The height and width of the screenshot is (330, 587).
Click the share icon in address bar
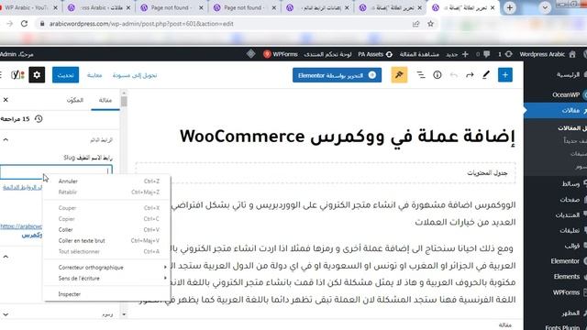[415, 24]
